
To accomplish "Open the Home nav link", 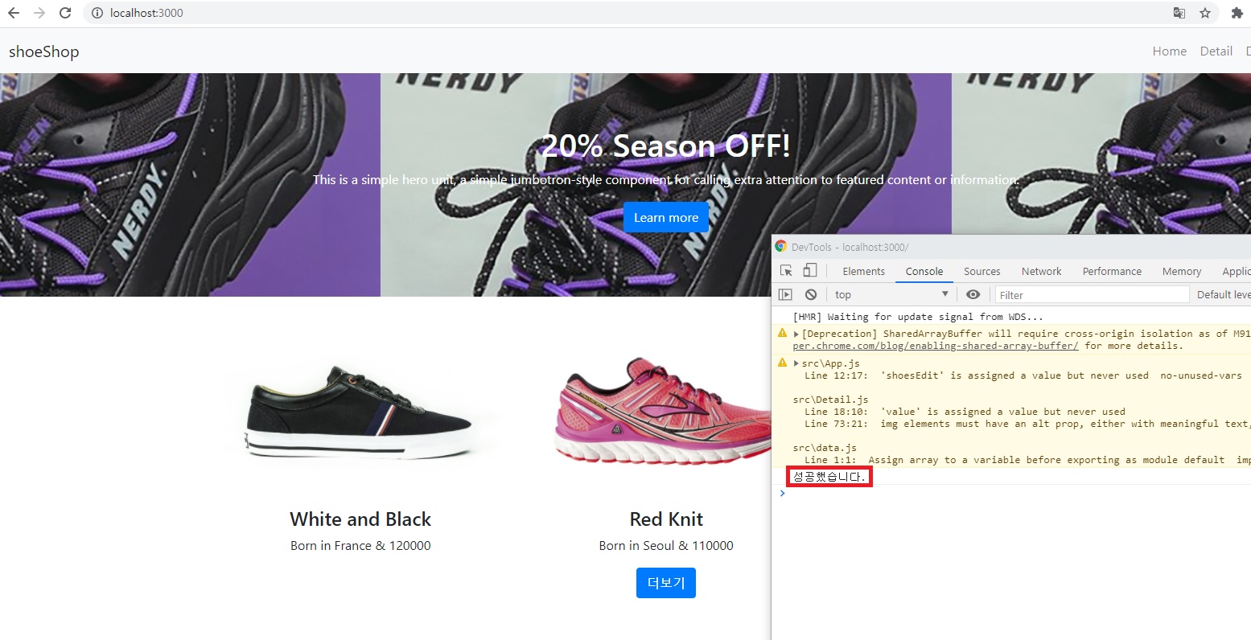I will [1169, 51].
